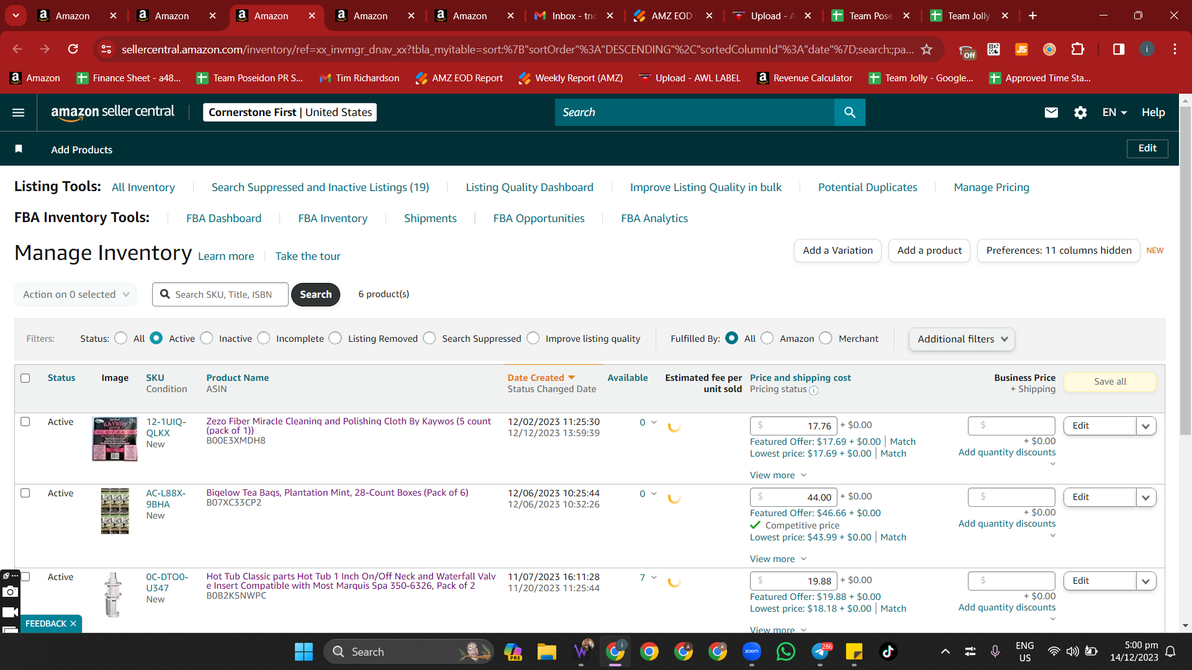Image resolution: width=1192 pixels, height=670 pixels.
Task: Check the Zezo Fiber Cleaning Cloth row checkbox
Action: click(25, 422)
